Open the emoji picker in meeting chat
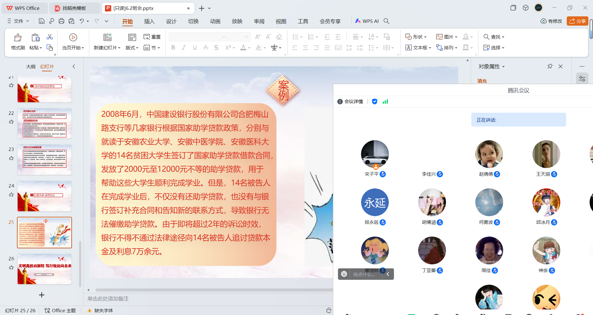This screenshot has height=315, width=593. 344,274
